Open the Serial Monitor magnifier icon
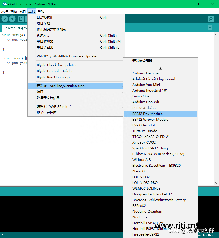 (211, 19)
